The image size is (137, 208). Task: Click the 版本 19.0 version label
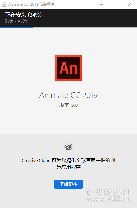tap(68, 105)
